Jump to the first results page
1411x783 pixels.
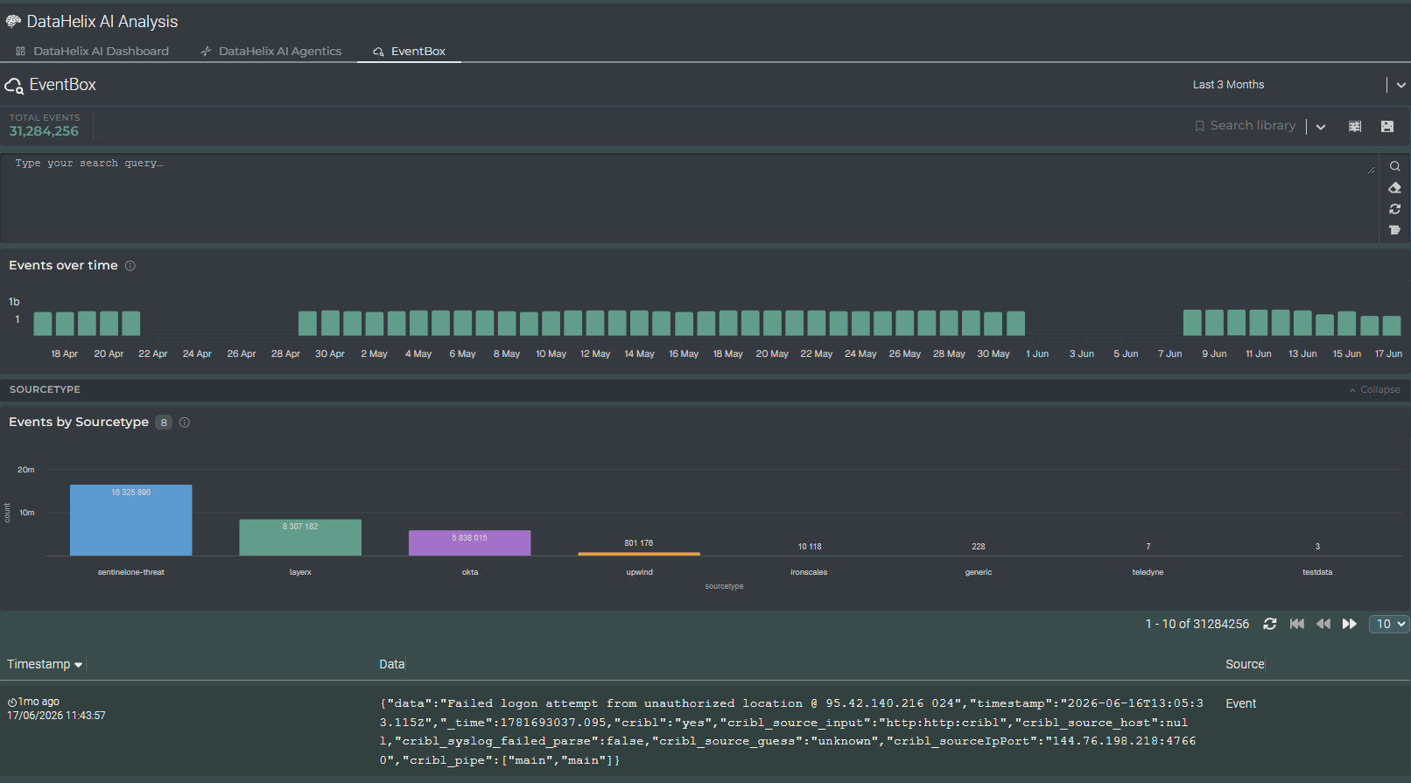(1297, 624)
